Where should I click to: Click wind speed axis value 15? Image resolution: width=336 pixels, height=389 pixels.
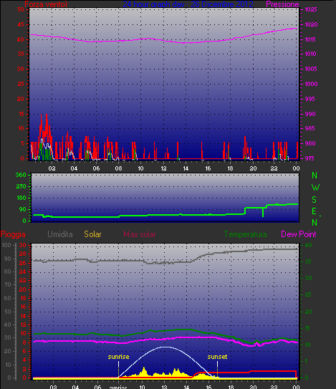pos(21,114)
